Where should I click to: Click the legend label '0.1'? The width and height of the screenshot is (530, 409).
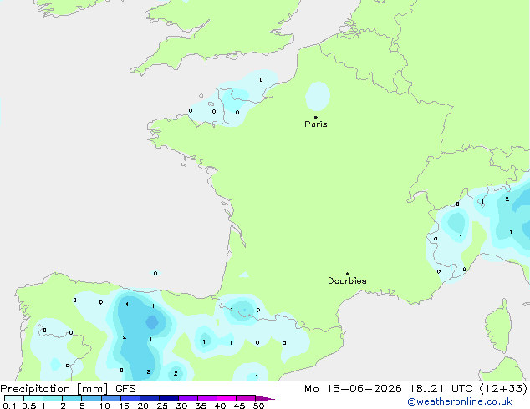9,406
